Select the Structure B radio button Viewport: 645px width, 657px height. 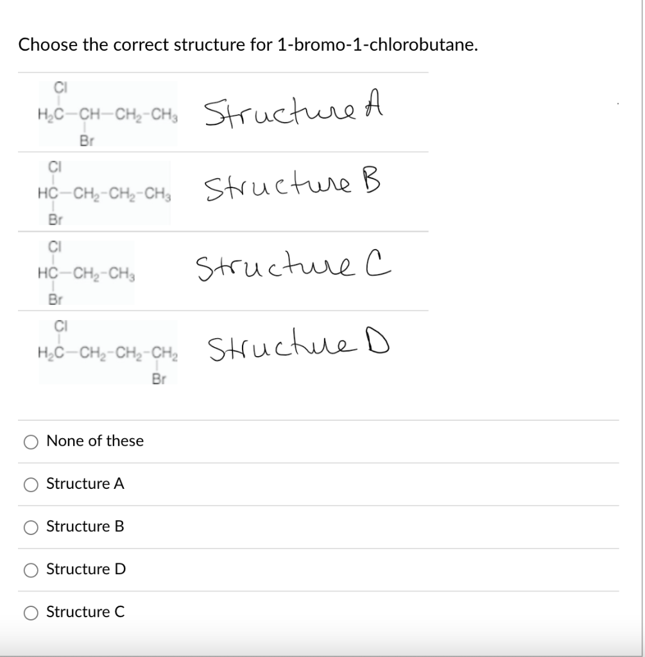pos(30,527)
